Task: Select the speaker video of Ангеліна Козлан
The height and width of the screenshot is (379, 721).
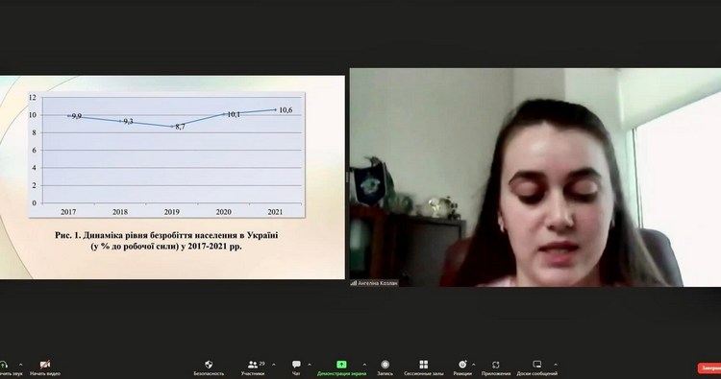Action: (535, 178)
